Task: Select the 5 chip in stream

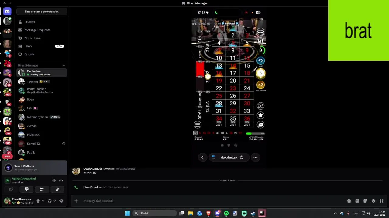Action: (x=260, y=73)
